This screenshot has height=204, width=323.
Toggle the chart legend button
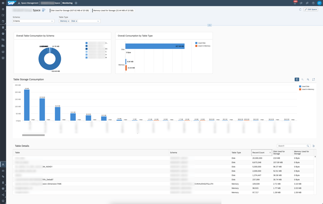(297, 79)
